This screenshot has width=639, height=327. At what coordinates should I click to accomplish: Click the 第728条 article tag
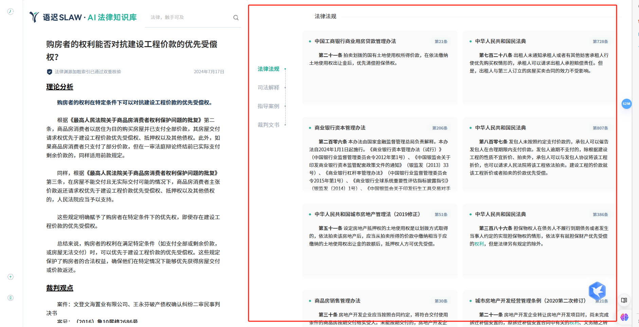[600, 42]
